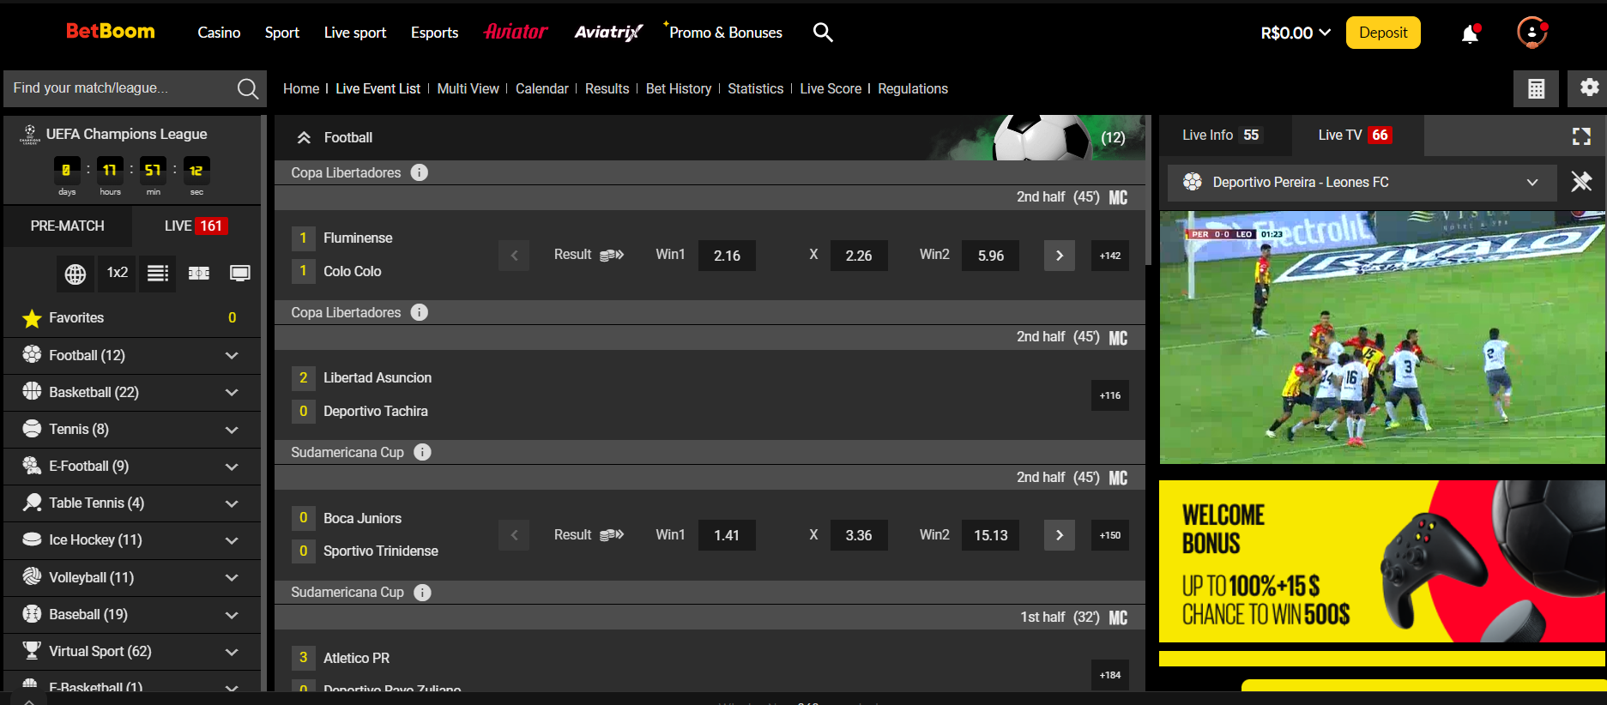The width and height of the screenshot is (1607, 705).
Task: Open MC match center for Fluminense match
Action: [1118, 198]
